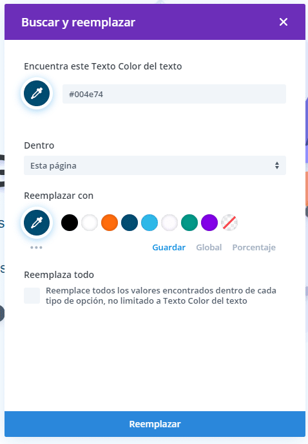Select the transparent color swatch with red slash
Viewport: 308px width, 444px height.
coord(229,223)
